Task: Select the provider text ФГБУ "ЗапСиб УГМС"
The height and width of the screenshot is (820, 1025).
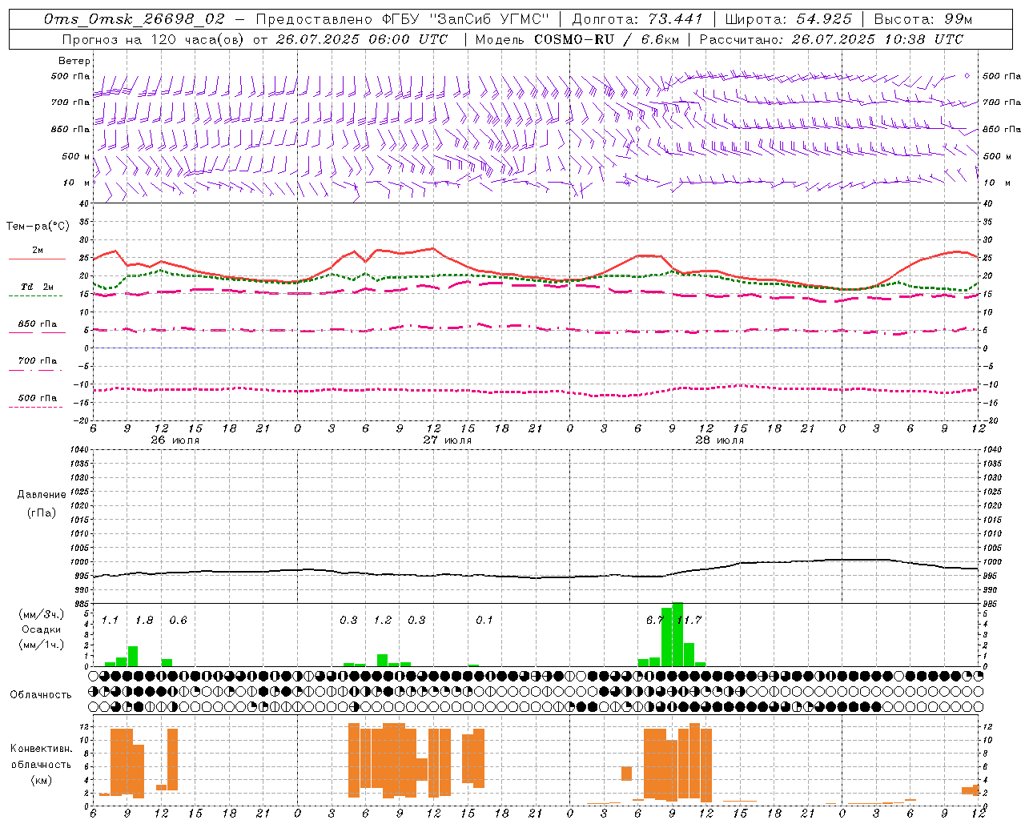Action: coord(467,18)
